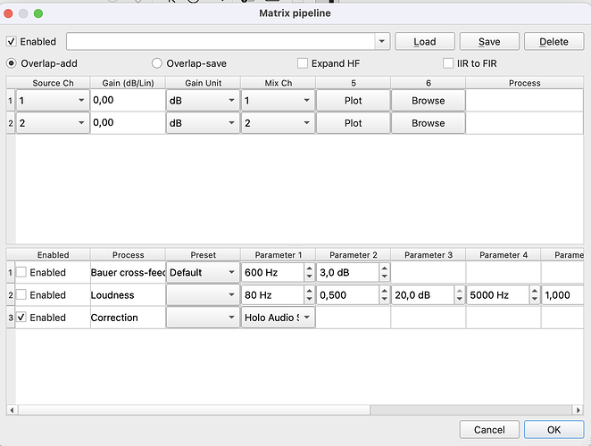
Task: Click the Gain field in row 1
Action: coord(128,100)
